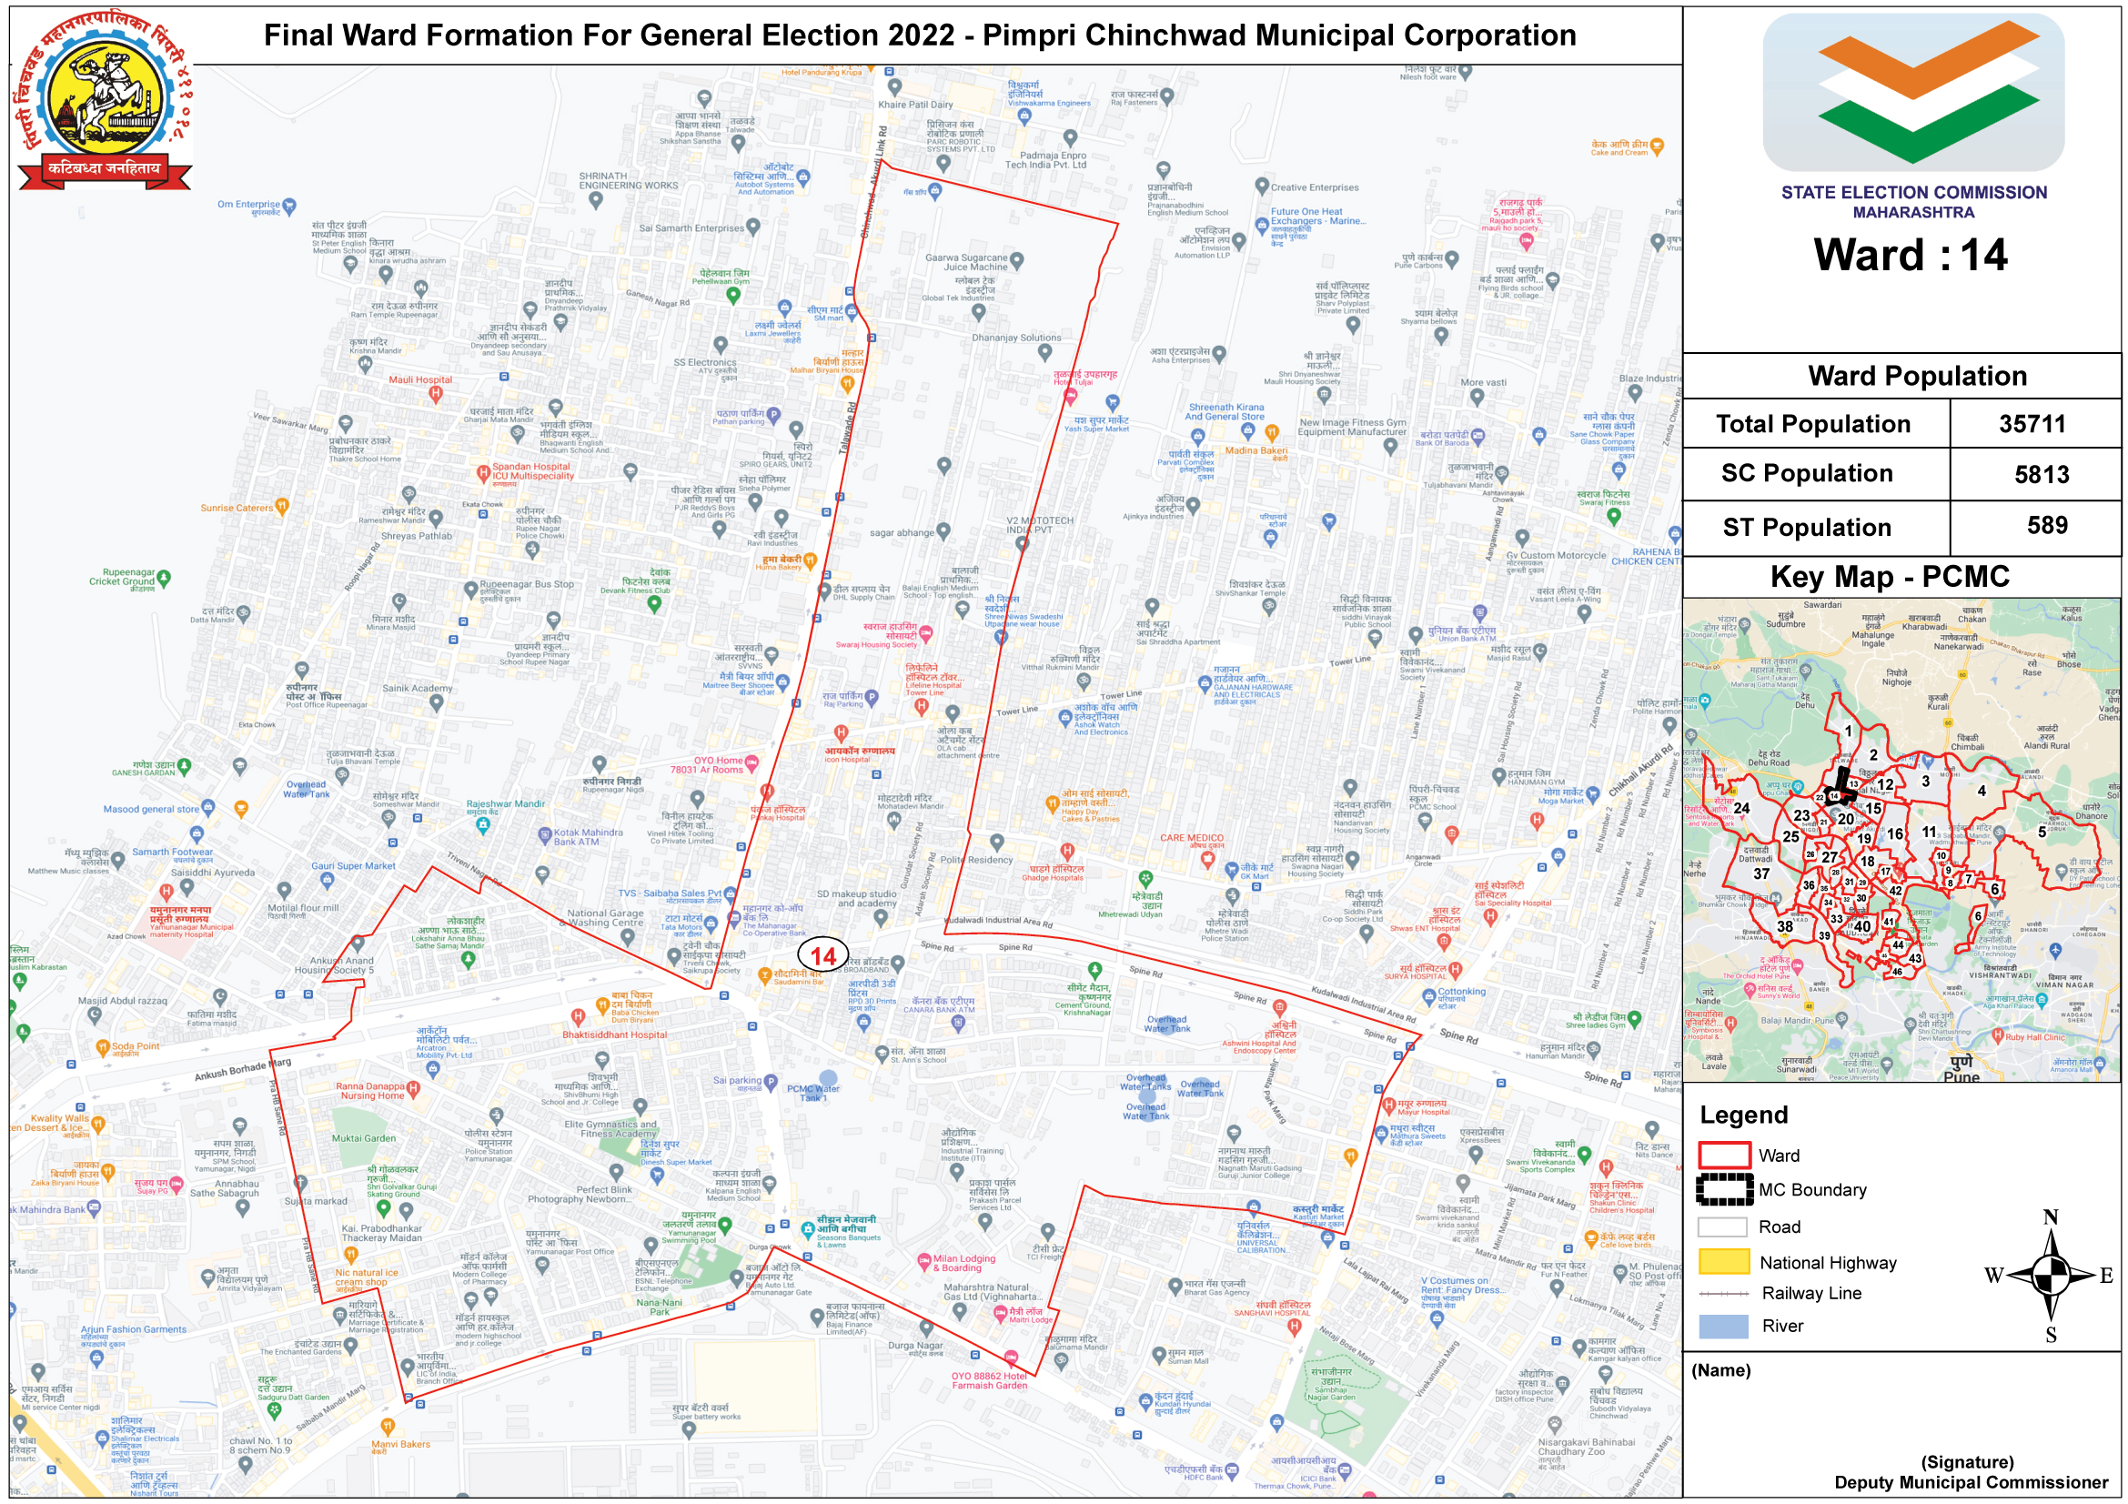Click the Yash Super Market pin

point(1113,402)
